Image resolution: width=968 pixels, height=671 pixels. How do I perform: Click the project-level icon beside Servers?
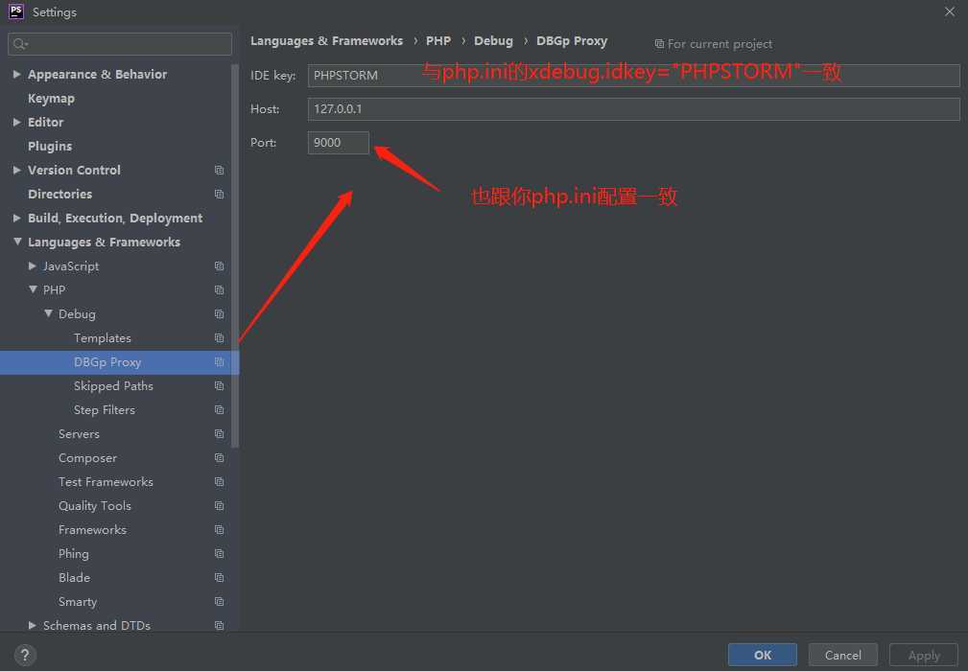click(x=219, y=434)
